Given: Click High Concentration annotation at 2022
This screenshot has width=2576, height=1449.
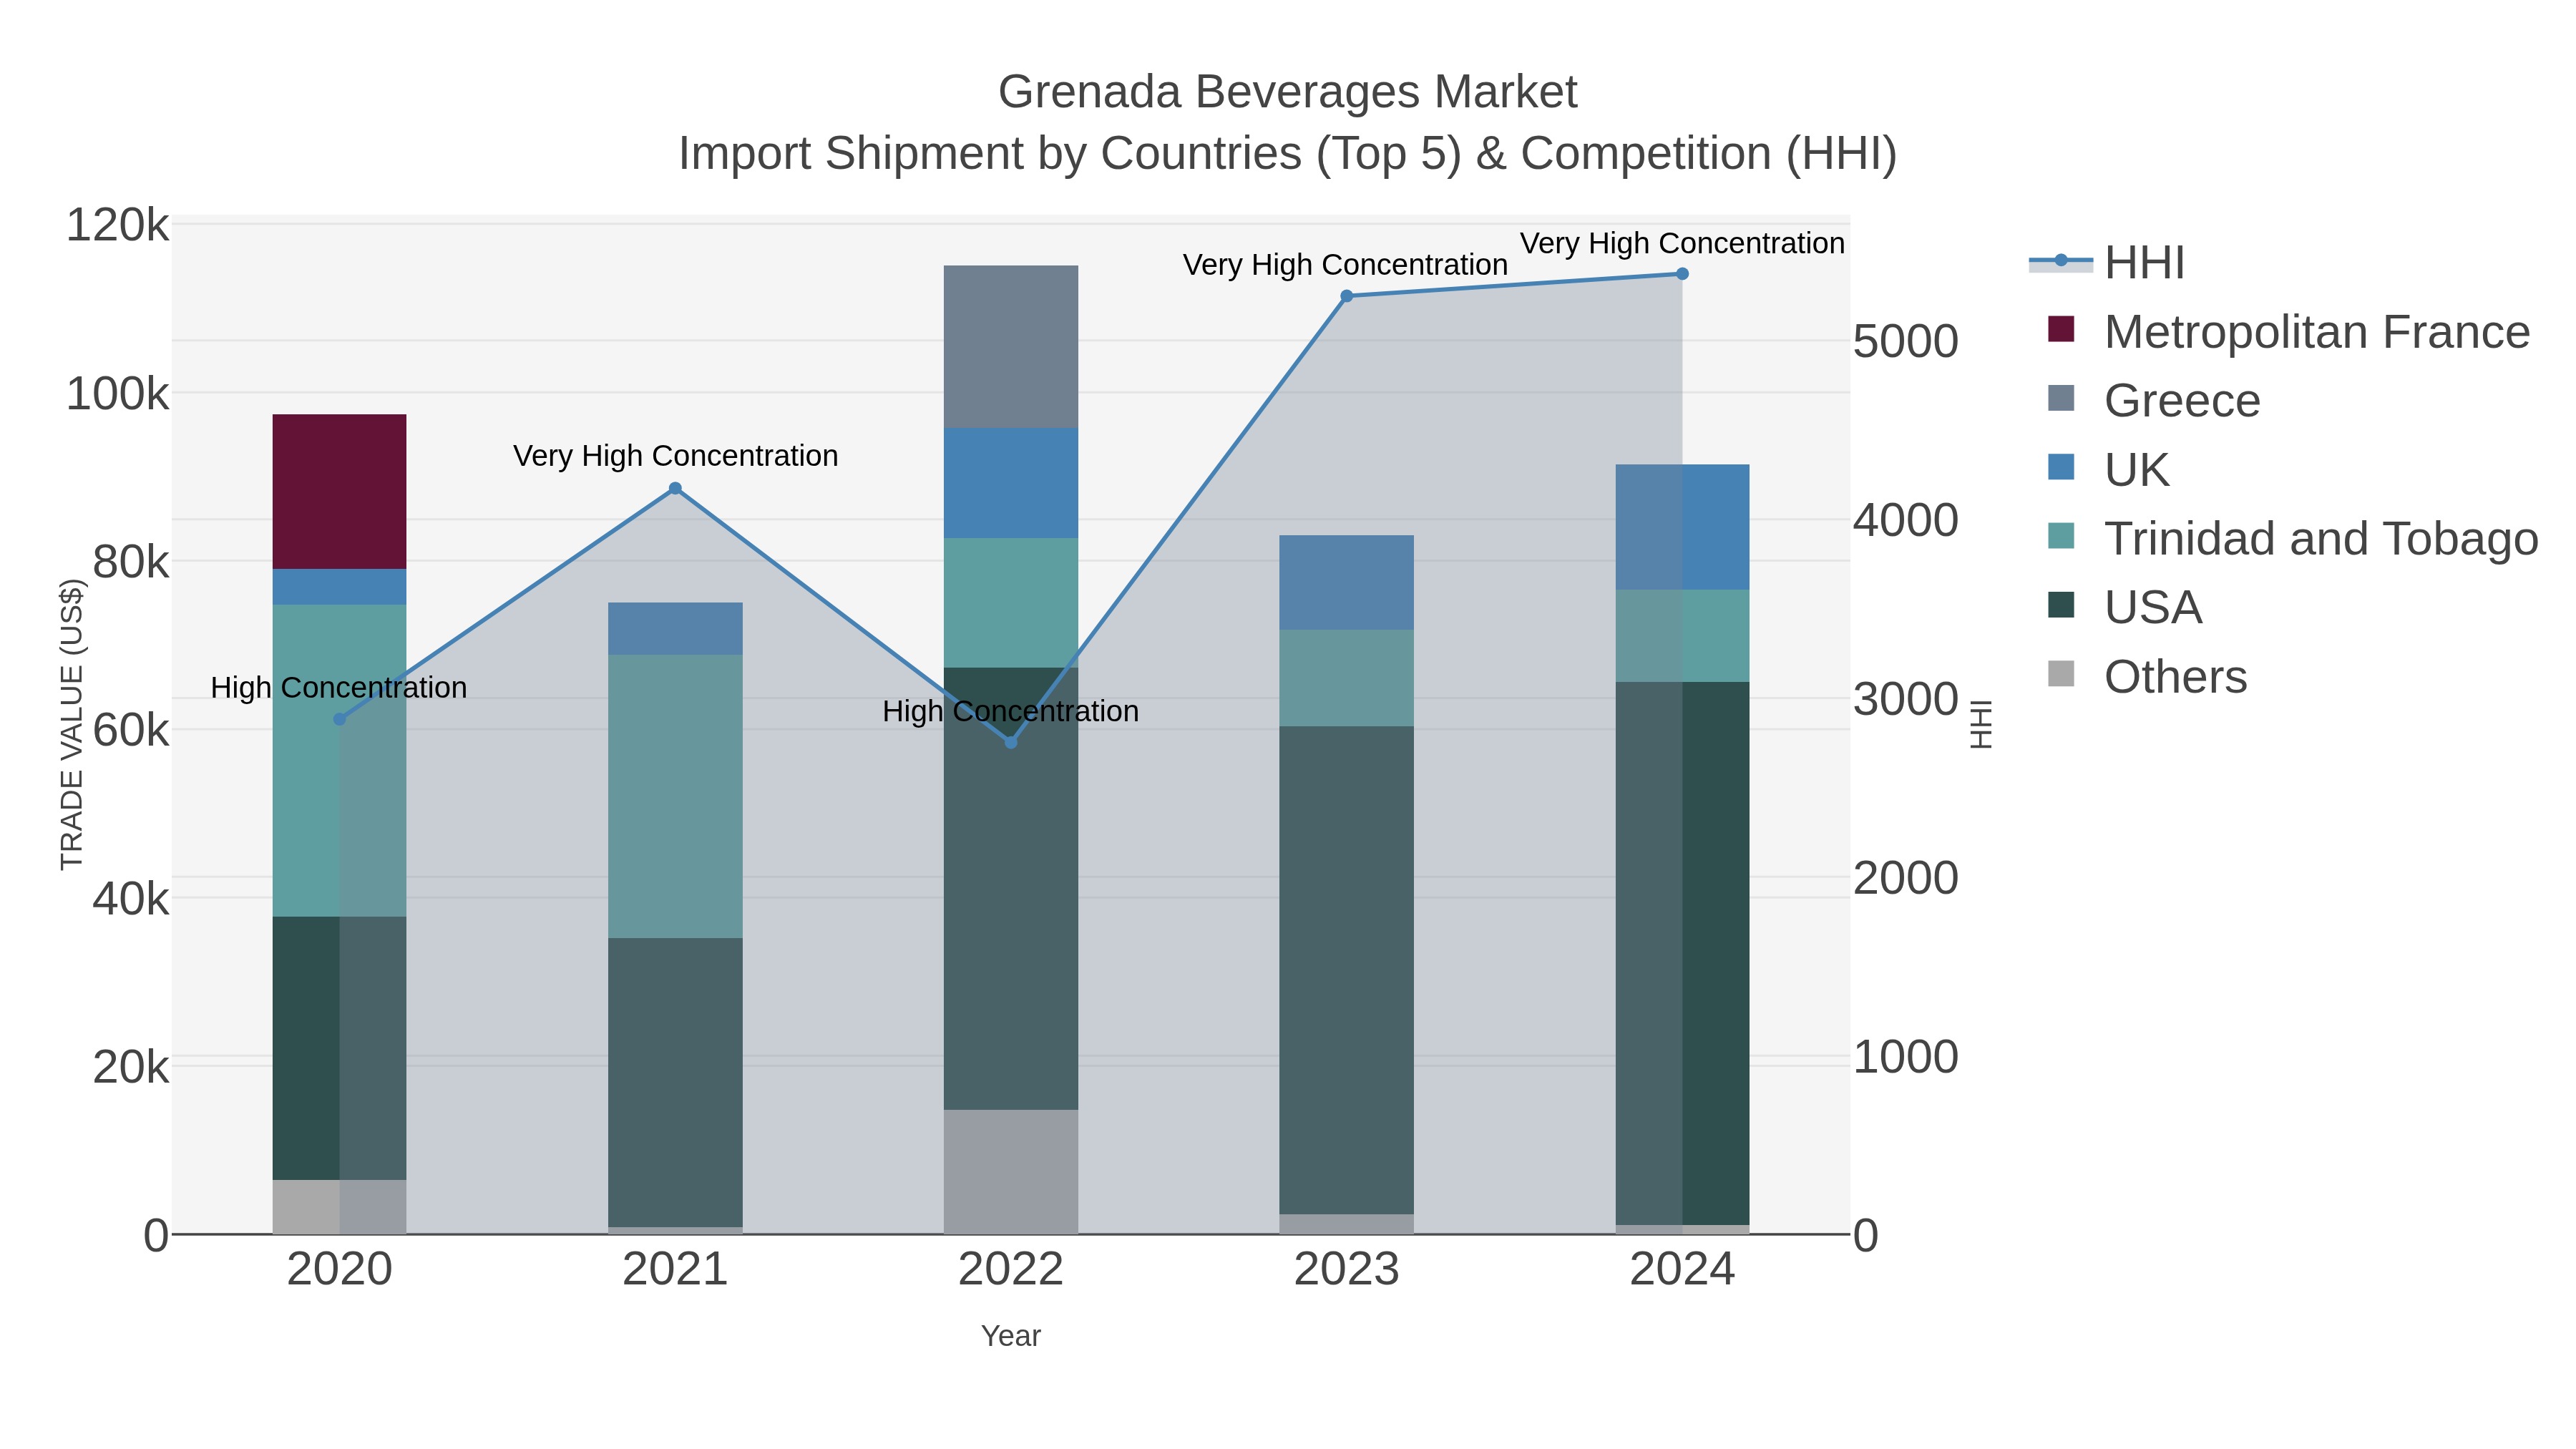Looking at the screenshot, I should pyautogui.click(x=1011, y=711).
